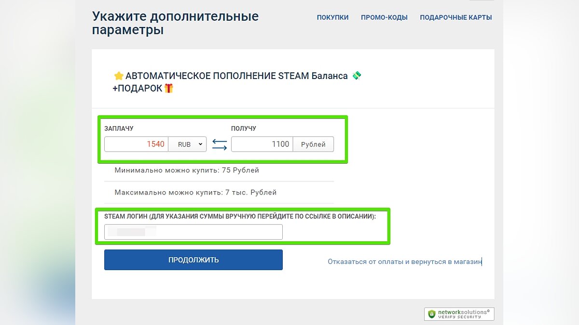Click the star emoji before the product title

(118, 75)
